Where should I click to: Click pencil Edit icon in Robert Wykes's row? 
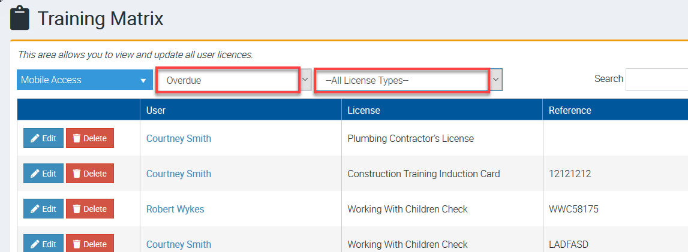coord(35,209)
